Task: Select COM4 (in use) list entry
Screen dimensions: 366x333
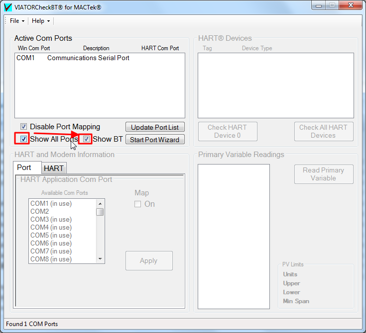Action: (x=62, y=227)
